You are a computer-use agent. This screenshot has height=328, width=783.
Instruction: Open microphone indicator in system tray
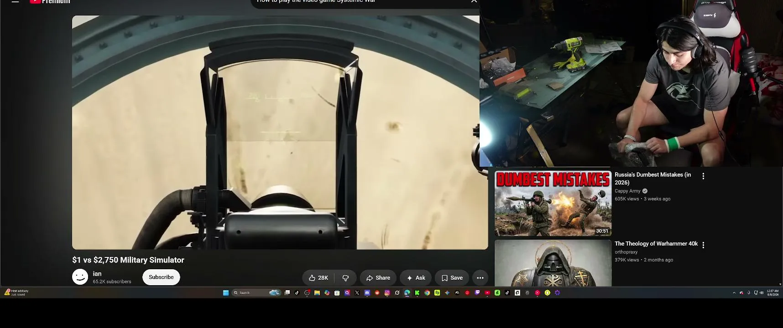[749, 293]
